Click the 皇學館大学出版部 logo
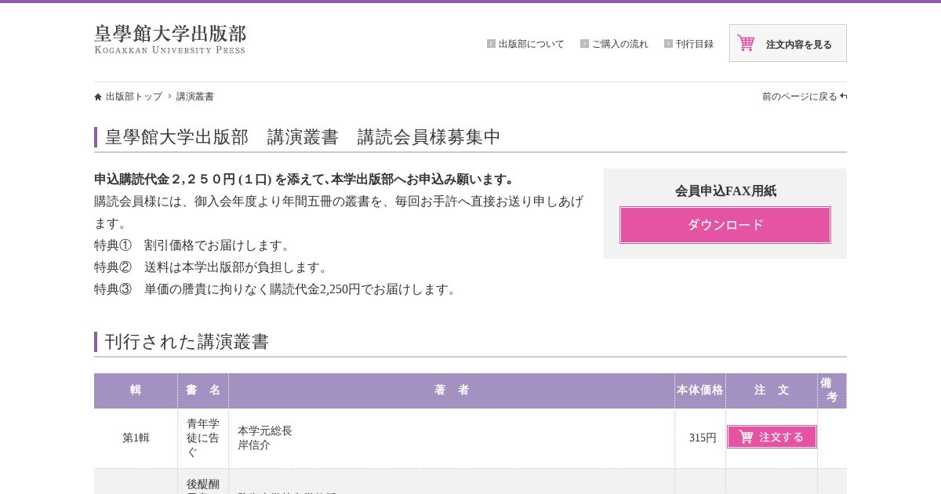Viewport: 941px width, 494px height. pos(170,39)
